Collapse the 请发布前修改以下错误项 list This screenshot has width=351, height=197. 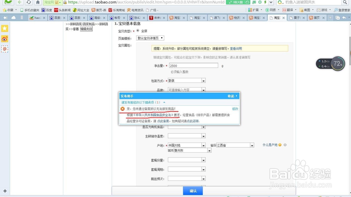pyautogui.click(x=164, y=102)
